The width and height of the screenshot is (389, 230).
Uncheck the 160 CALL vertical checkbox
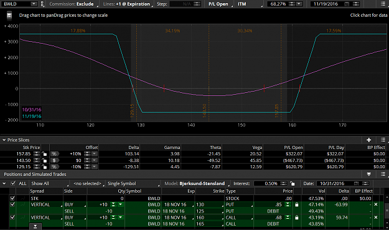12,218
